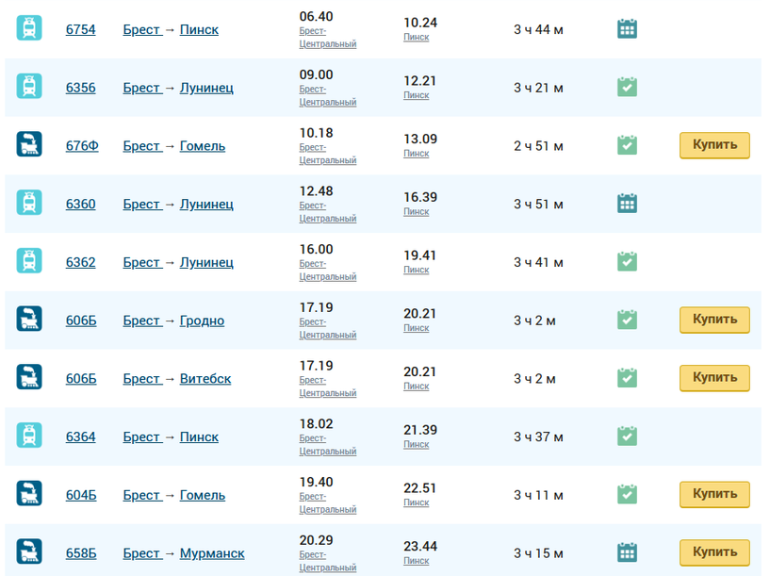
Task: Click the commuter train icon beside 6364
Action: (29, 436)
